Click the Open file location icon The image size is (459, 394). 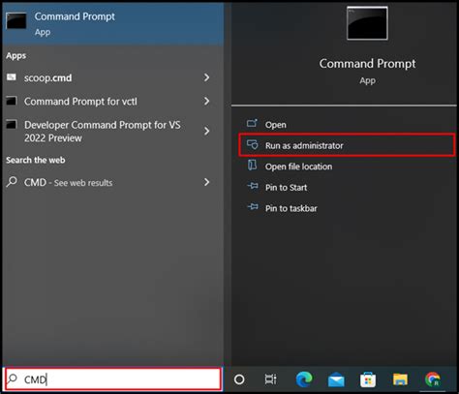[x=252, y=165]
